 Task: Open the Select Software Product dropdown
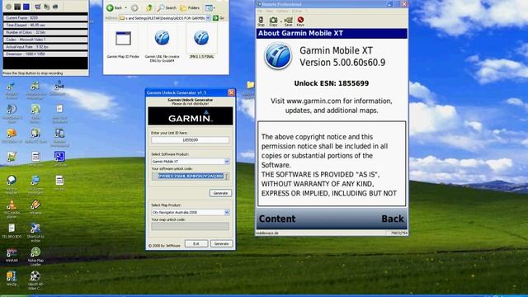coord(227,162)
